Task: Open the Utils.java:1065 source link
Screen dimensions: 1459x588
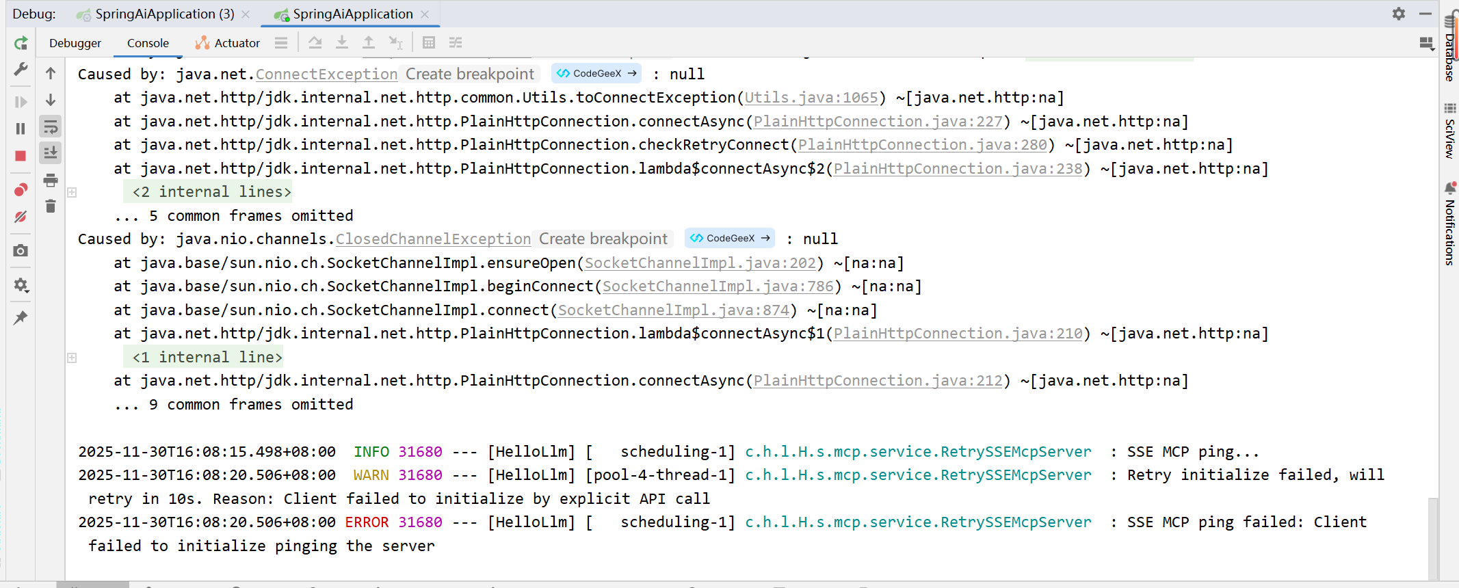Action: [811, 98]
